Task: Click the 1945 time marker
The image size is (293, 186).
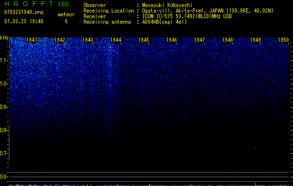Action: pos(143,40)
